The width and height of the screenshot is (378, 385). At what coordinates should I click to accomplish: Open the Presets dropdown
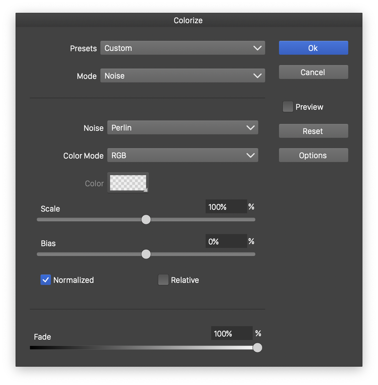pos(182,48)
